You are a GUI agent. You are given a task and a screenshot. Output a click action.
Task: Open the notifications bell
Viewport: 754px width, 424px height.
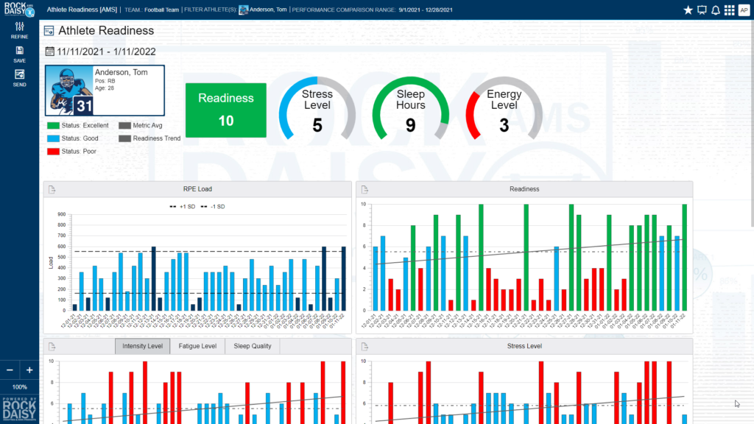tap(716, 10)
